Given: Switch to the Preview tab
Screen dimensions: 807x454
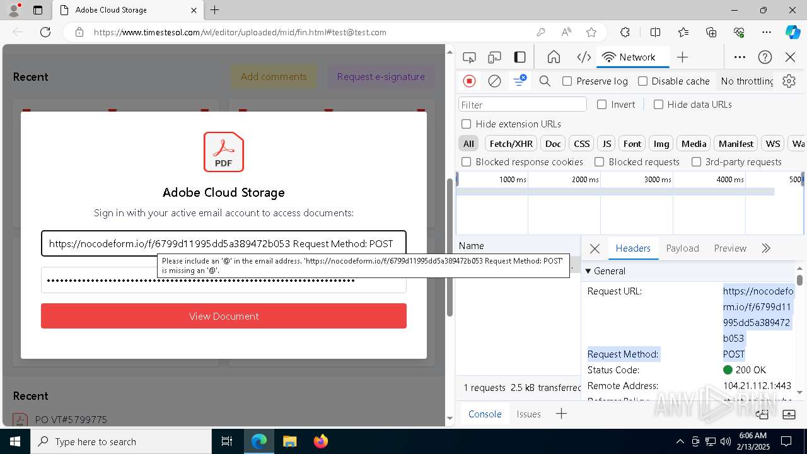Looking at the screenshot, I should coord(730,248).
